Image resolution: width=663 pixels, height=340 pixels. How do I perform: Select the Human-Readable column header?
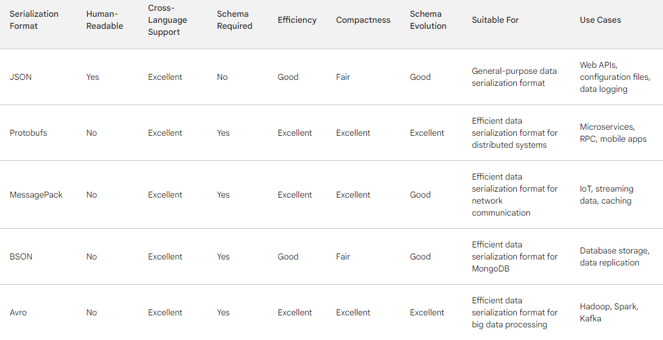pyautogui.click(x=105, y=20)
